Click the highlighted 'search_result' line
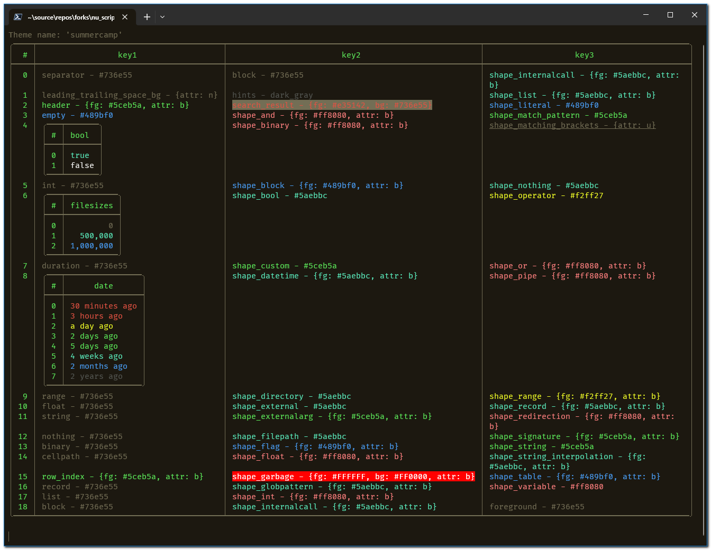The width and height of the screenshot is (711, 550). tap(332, 105)
